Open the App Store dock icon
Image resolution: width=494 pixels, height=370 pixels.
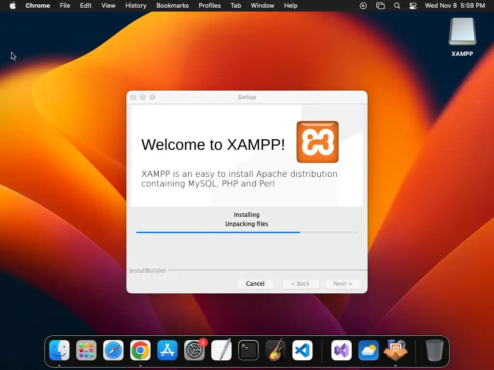(x=167, y=350)
